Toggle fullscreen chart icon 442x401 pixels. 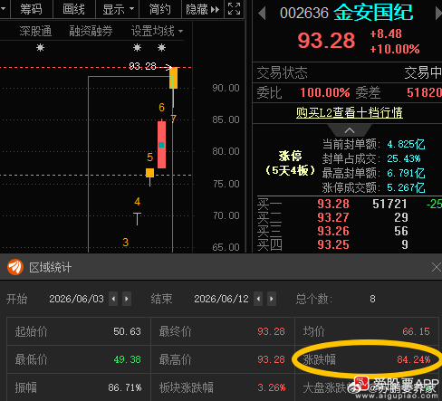(235, 9)
